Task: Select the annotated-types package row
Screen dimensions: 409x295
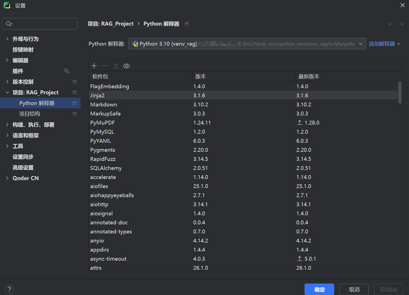Action: click(243, 231)
